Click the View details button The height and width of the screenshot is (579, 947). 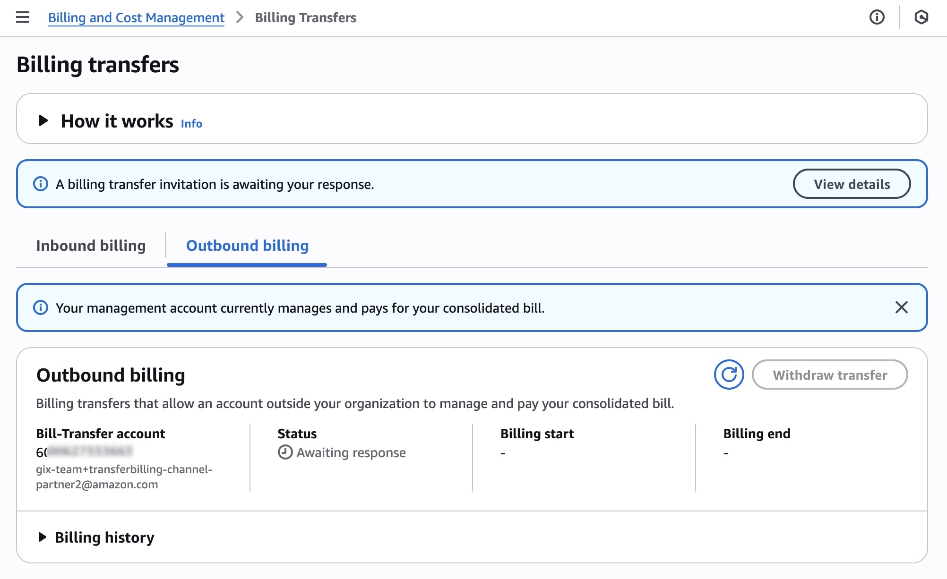pos(851,184)
